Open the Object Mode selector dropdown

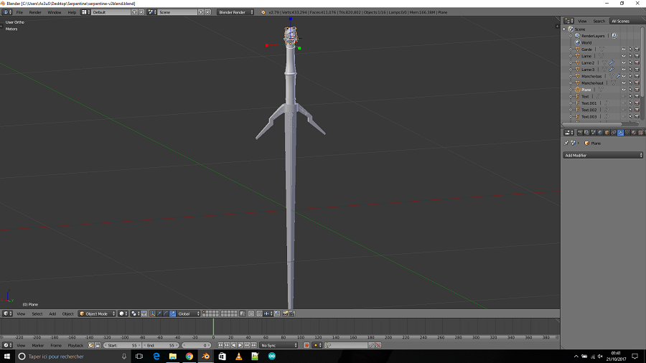point(97,313)
